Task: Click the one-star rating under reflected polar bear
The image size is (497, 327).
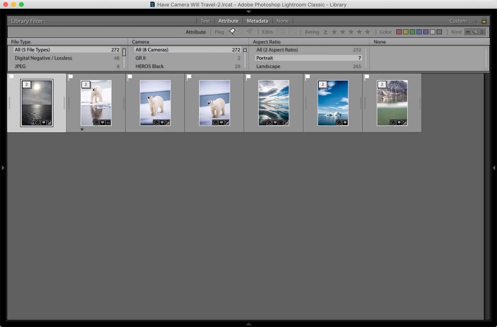Action: pyautogui.click(x=82, y=129)
